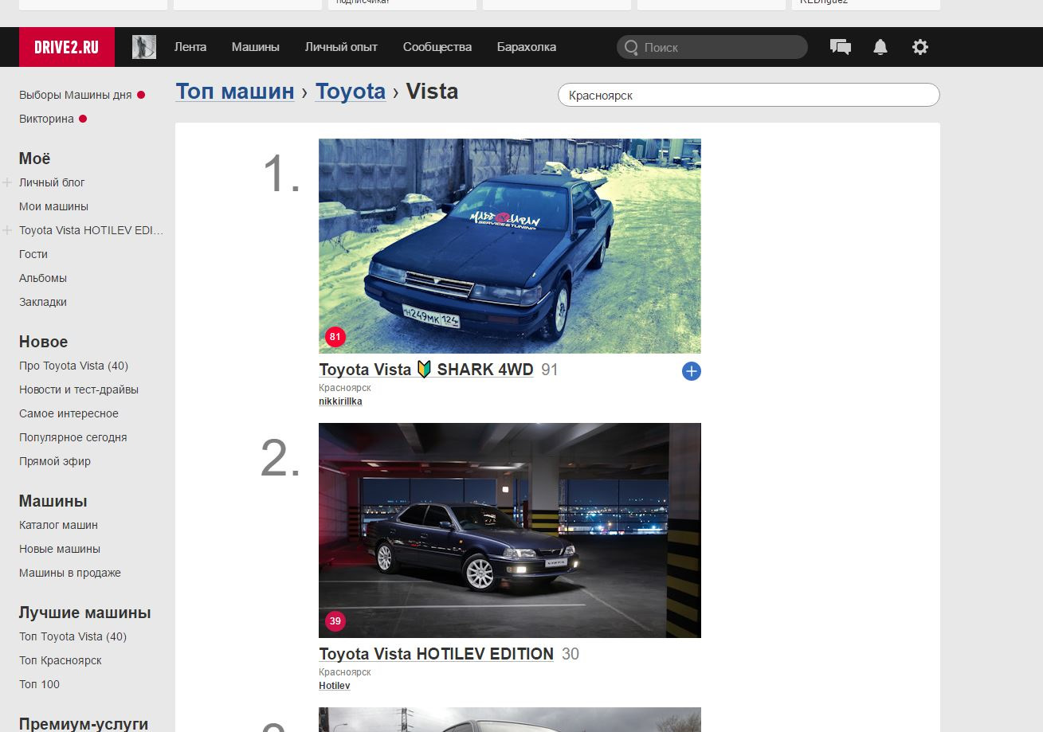The width and height of the screenshot is (1043, 732).
Task: Open Новые машины link
Action: coord(60,549)
